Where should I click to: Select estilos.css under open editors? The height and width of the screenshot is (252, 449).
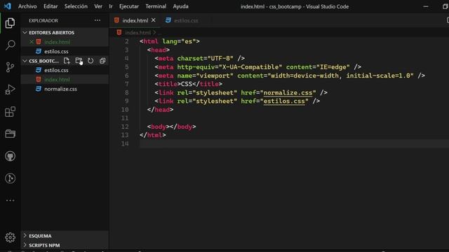(56, 51)
